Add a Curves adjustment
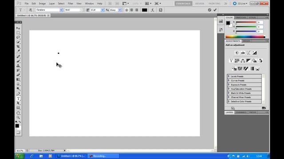 pyautogui.click(x=248, y=53)
